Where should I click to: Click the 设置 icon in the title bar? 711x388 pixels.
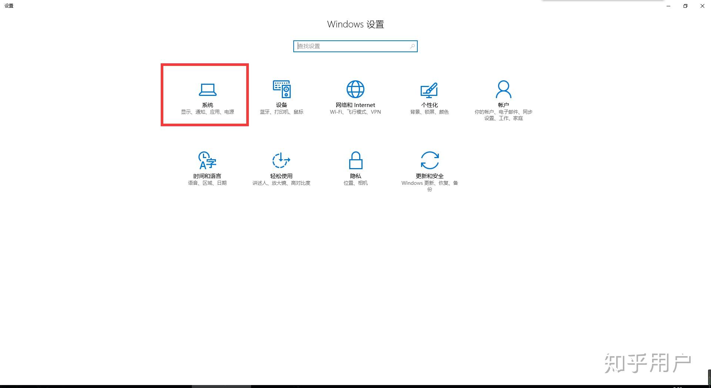8,6
